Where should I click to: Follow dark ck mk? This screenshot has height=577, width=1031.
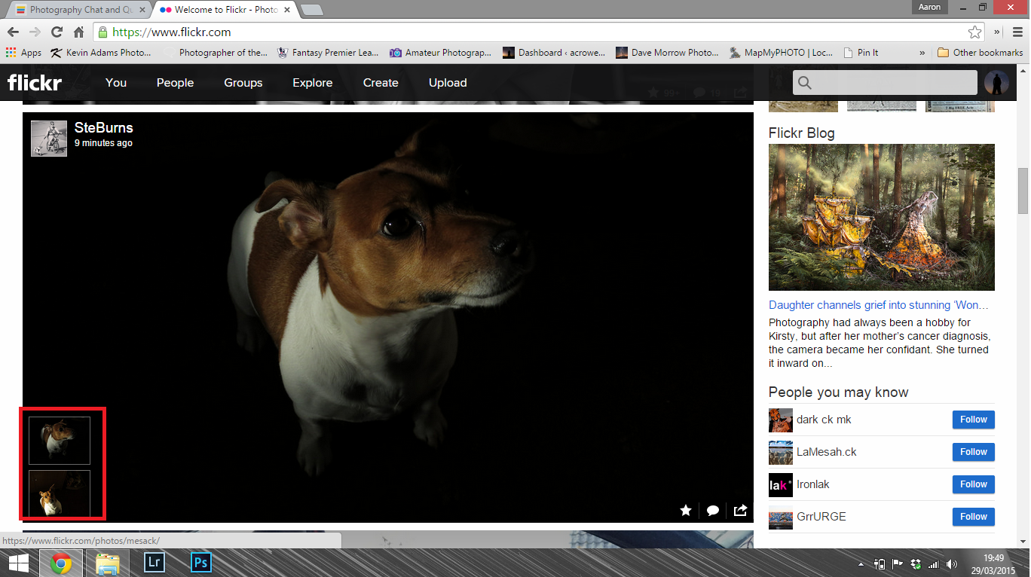[973, 420]
